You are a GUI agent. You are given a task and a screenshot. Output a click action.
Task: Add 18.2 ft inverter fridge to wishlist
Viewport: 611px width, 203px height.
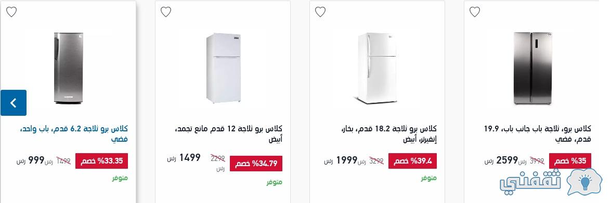[320, 12]
